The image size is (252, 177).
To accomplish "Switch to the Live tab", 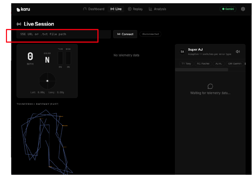I will point(116,9).
